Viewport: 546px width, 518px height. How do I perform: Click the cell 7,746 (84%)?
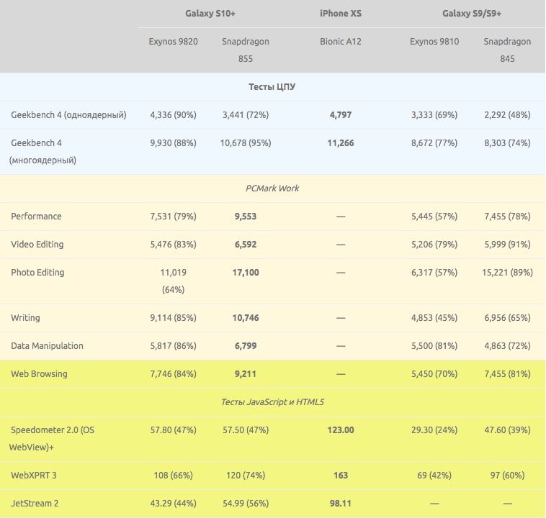click(x=173, y=374)
